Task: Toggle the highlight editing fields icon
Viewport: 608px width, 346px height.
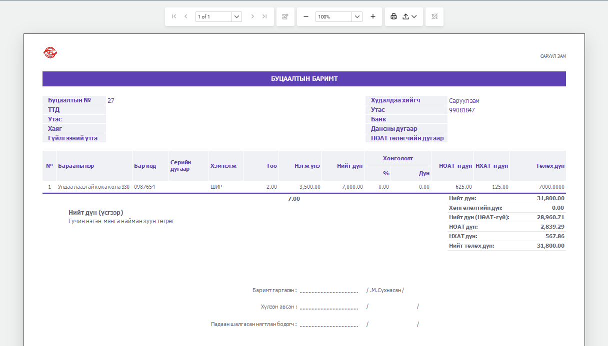Action: point(434,16)
